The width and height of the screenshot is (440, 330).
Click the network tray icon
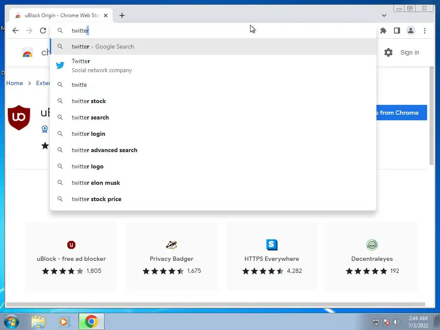pyautogui.click(x=376, y=322)
